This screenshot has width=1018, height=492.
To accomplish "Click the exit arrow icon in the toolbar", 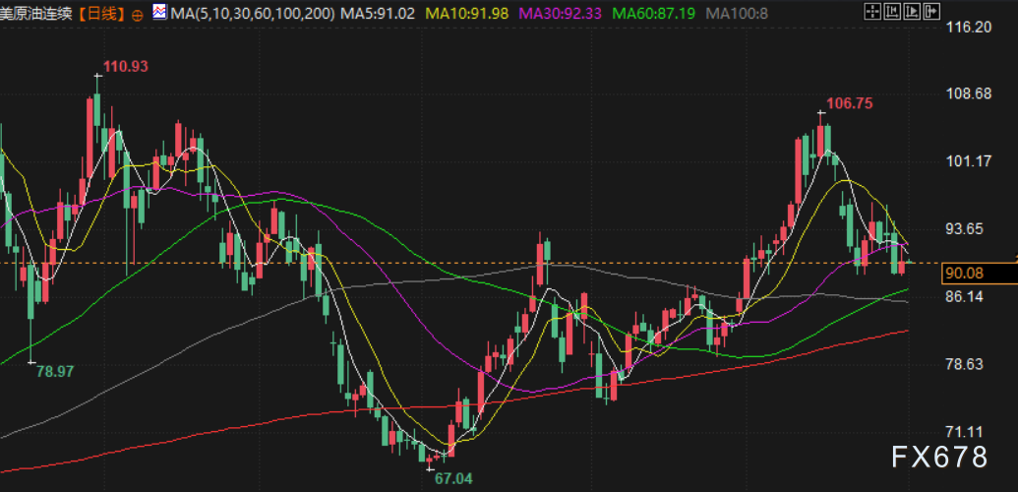I will point(931,11).
